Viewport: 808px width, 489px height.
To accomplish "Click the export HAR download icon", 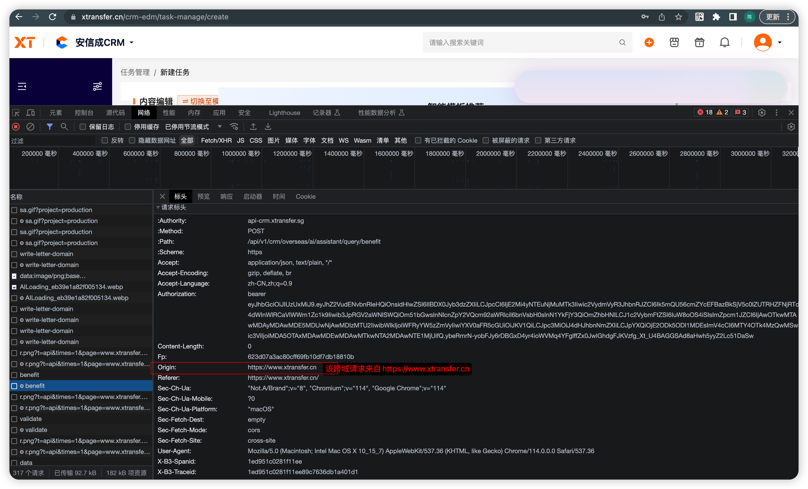I will tap(268, 126).
